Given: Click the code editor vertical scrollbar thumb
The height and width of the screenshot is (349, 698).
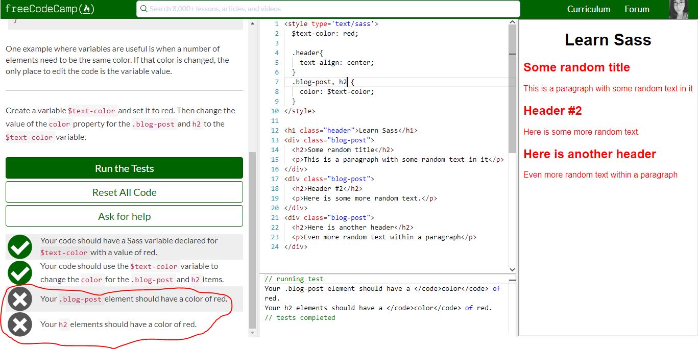Looking at the screenshot, I should pos(512,89).
